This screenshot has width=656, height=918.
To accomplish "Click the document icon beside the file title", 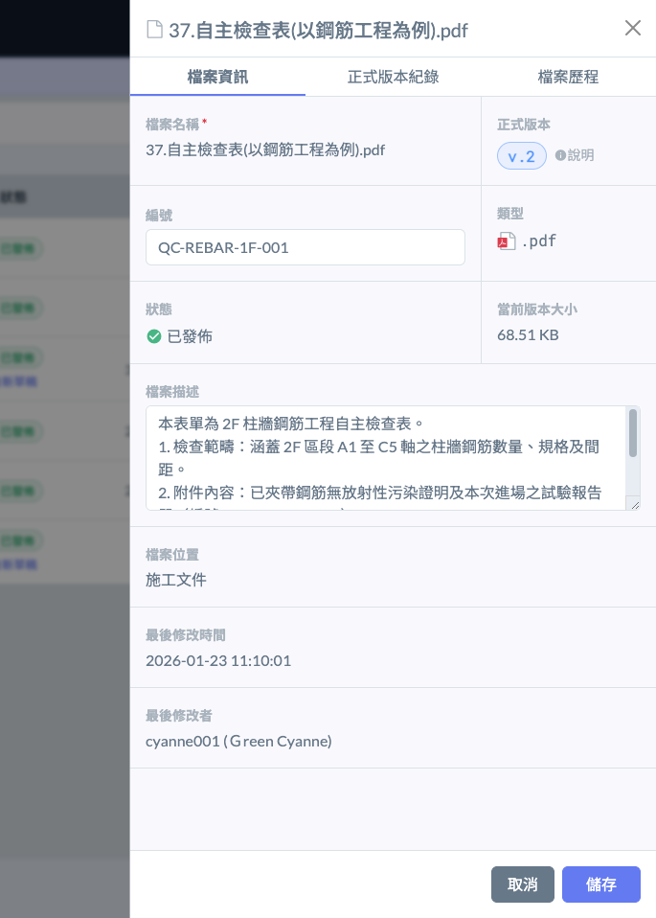I will (x=154, y=29).
